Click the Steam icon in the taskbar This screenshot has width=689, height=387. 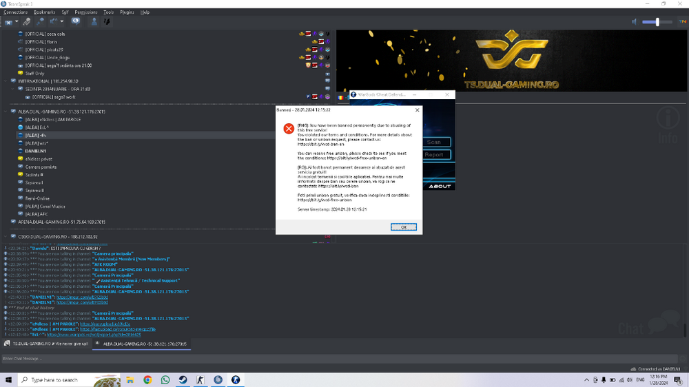click(x=183, y=379)
